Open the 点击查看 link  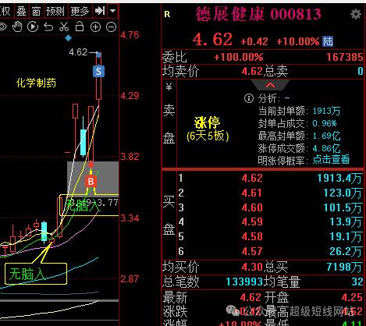(x=331, y=159)
